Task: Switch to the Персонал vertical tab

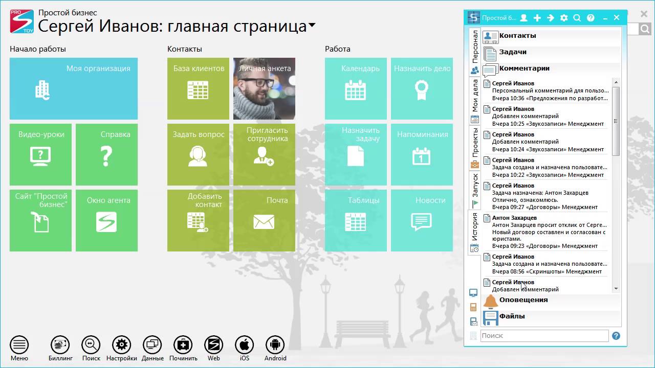Action: pos(475,52)
